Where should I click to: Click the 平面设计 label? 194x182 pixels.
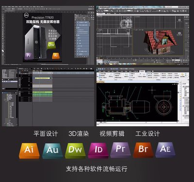tap(46, 134)
